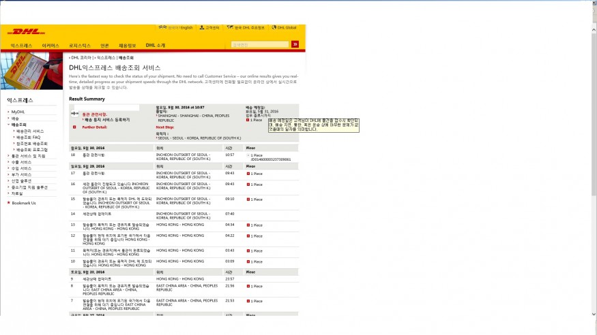This screenshot has height=335, width=597.
Task: Open 수출 서비스 in the sidebar
Action: click(x=21, y=162)
